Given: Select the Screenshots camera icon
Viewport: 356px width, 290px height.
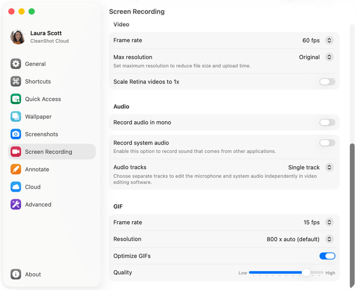Looking at the screenshot, I should point(16,134).
